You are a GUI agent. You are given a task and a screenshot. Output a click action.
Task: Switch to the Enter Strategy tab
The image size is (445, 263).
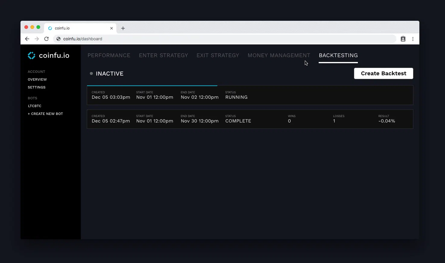click(163, 55)
